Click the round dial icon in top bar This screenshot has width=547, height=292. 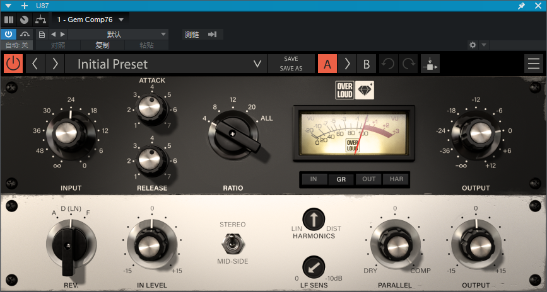coord(24,20)
